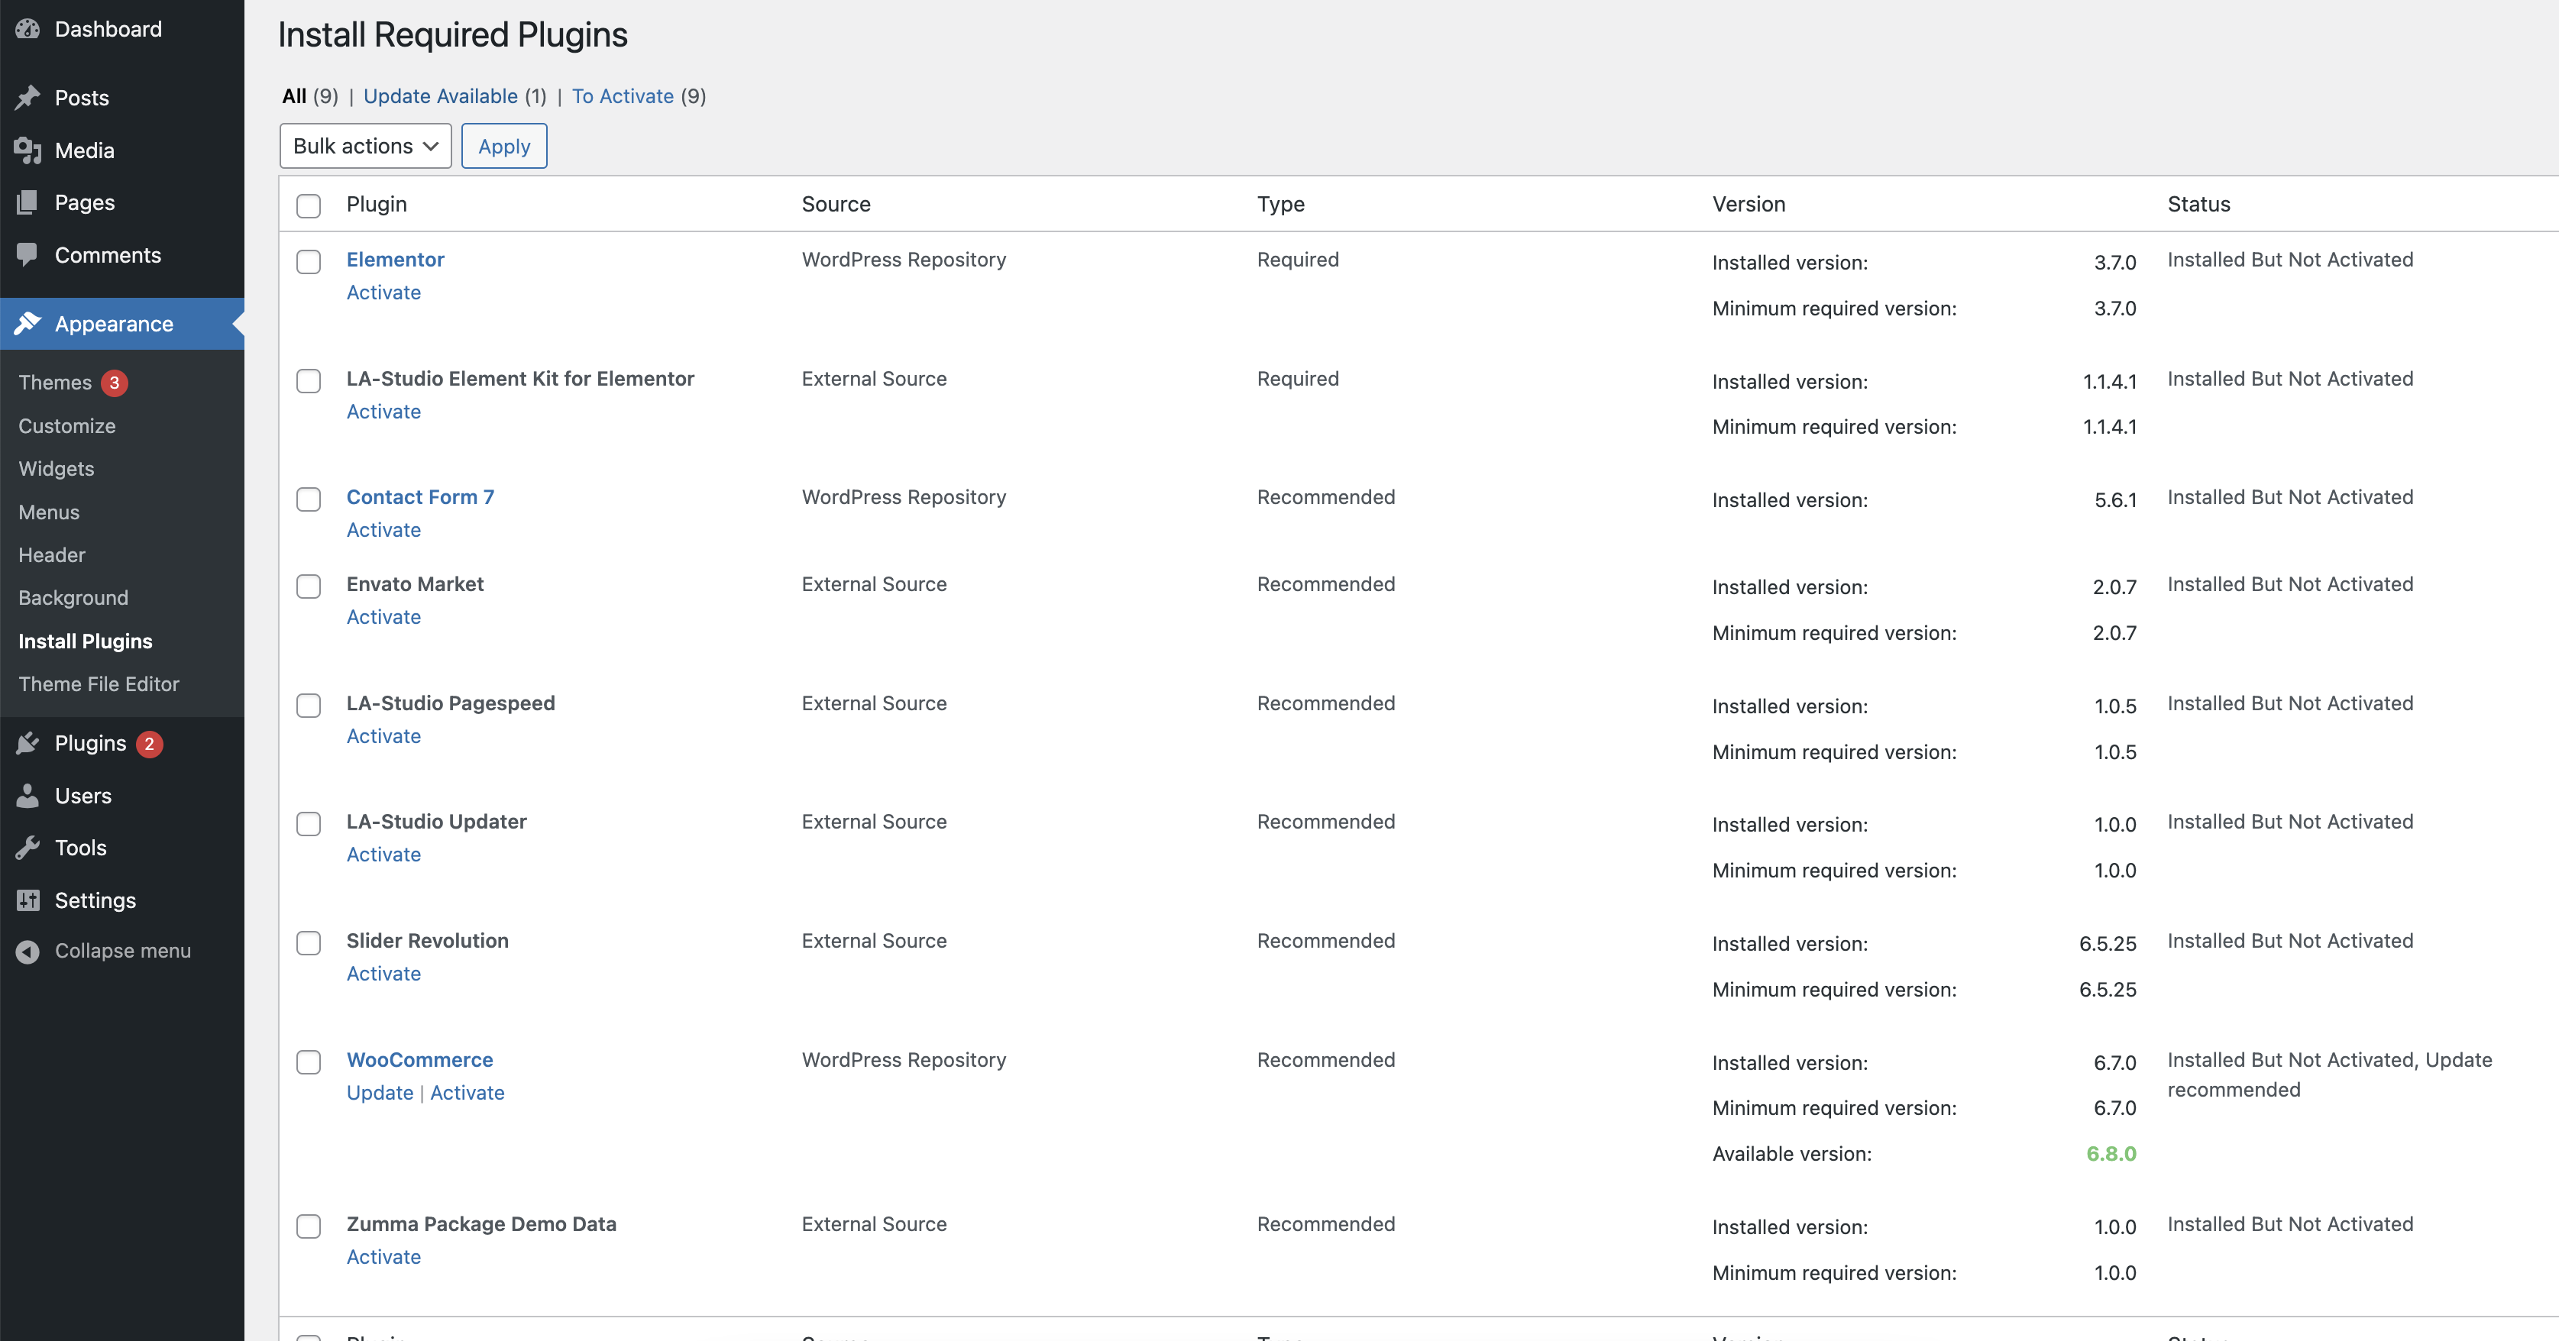Screen dimensions: 2559x1341
Task: Click Update link under WooCommerce
Action: pos(380,1093)
